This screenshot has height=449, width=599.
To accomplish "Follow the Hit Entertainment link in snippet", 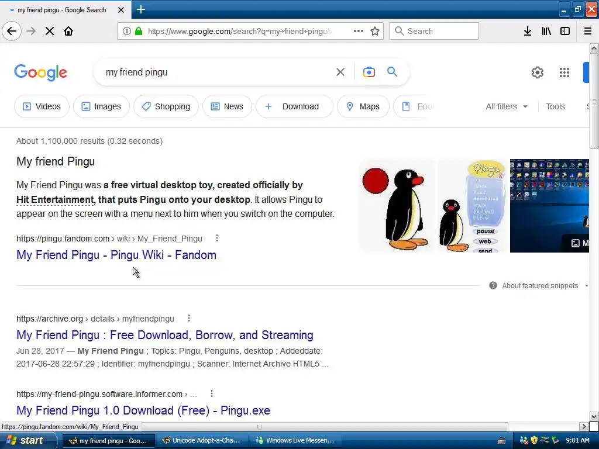I will coord(55,200).
